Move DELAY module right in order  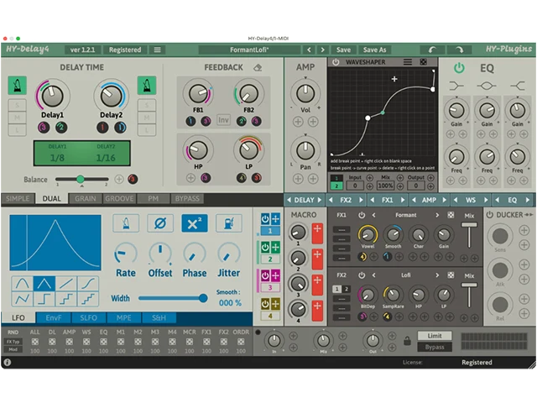pos(320,200)
